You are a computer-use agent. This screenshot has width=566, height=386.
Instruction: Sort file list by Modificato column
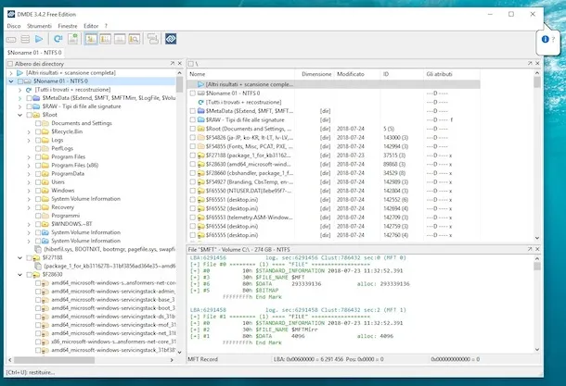click(351, 73)
